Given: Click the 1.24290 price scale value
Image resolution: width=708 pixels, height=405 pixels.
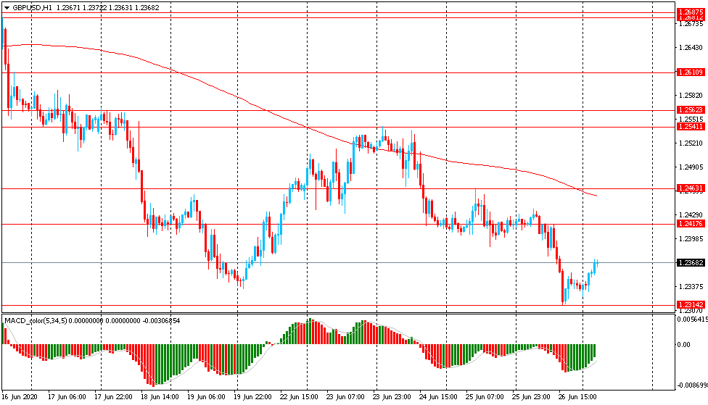Looking at the screenshot, I should (x=691, y=214).
